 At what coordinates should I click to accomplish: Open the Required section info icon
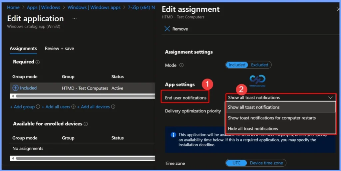tap(37, 62)
